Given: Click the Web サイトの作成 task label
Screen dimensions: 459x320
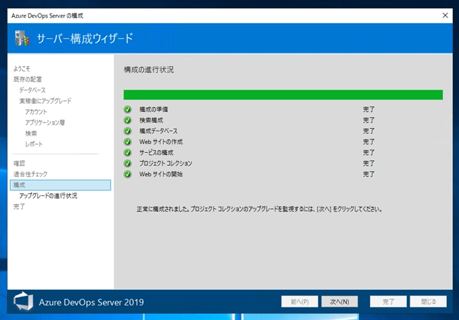Looking at the screenshot, I should [x=161, y=142].
